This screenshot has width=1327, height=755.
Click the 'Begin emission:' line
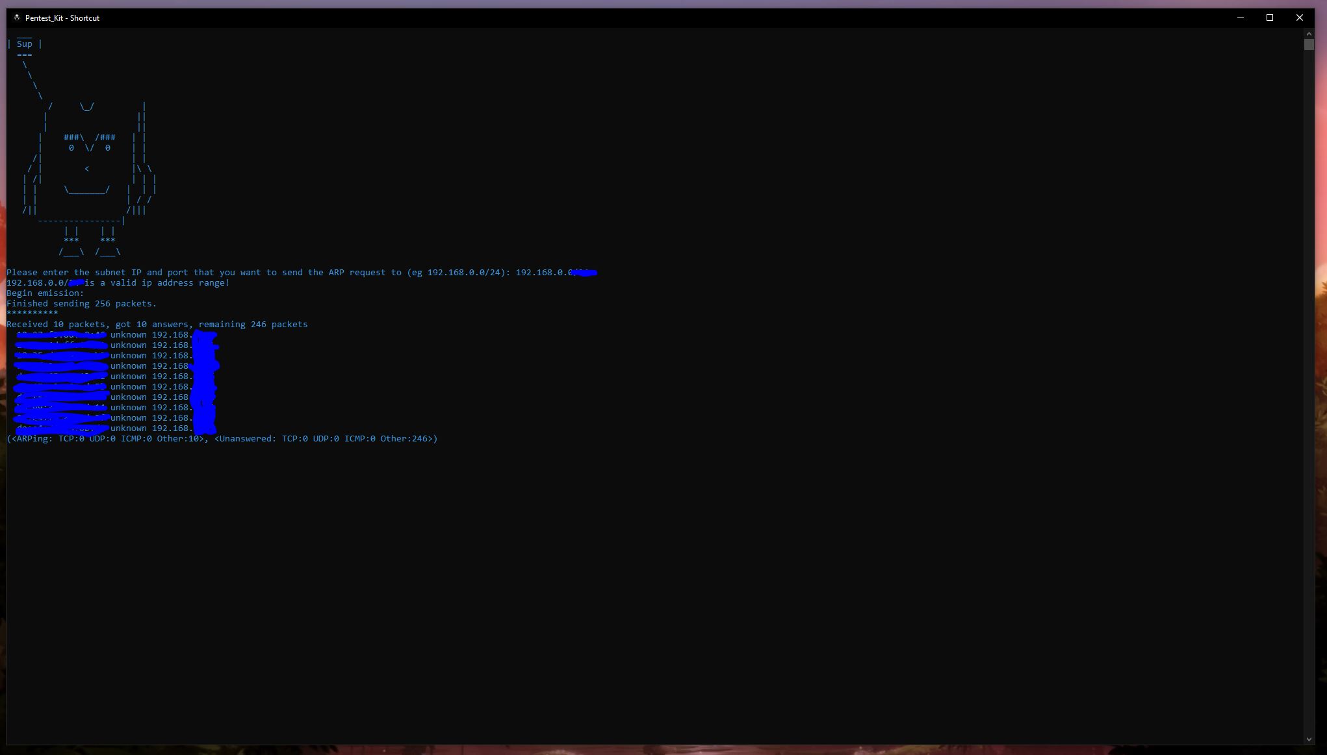(45, 293)
